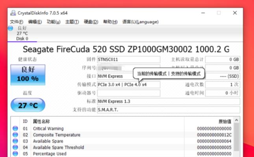Click the S.M.A.R.T. supported features field

(169, 110)
